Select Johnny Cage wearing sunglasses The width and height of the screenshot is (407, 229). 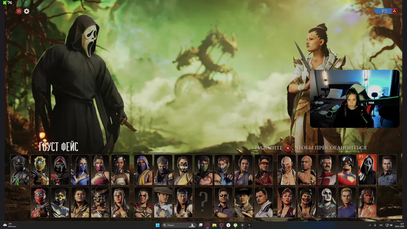(223, 202)
